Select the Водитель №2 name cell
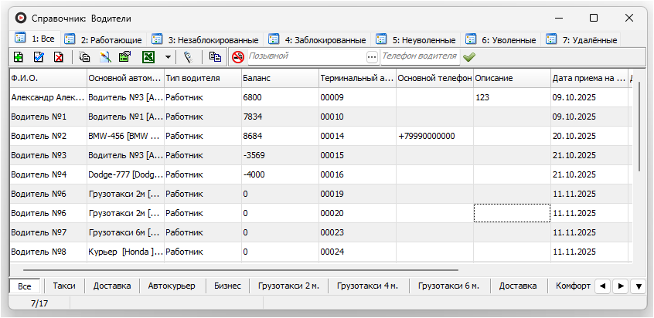654x318 pixels. pyautogui.click(x=48, y=136)
